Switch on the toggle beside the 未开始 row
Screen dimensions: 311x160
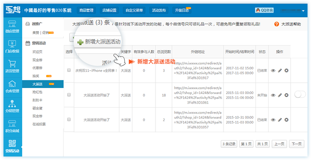point(300,95)
